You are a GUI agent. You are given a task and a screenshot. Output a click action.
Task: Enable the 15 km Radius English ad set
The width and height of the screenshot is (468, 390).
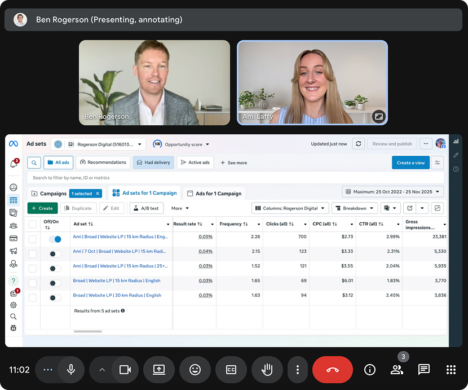point(55,283)
